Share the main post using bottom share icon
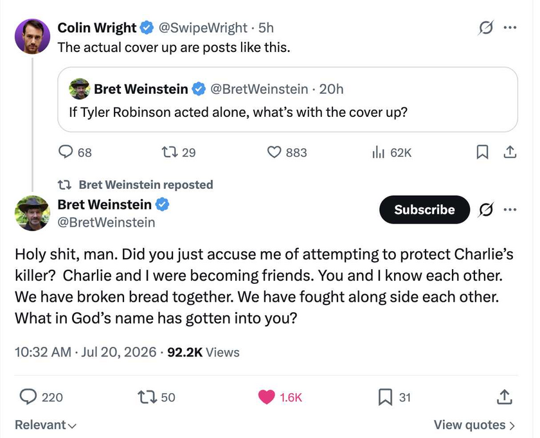Viewport: 540px width, 438px height. click(505, 397)
